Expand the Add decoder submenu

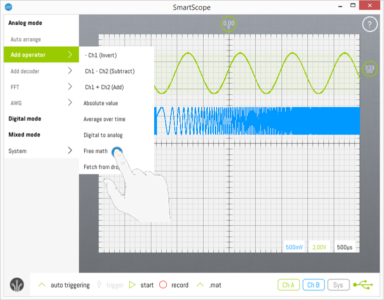click(41, 71)
